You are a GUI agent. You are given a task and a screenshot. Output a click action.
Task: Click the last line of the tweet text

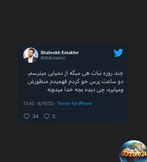click(x=85, y=89)
